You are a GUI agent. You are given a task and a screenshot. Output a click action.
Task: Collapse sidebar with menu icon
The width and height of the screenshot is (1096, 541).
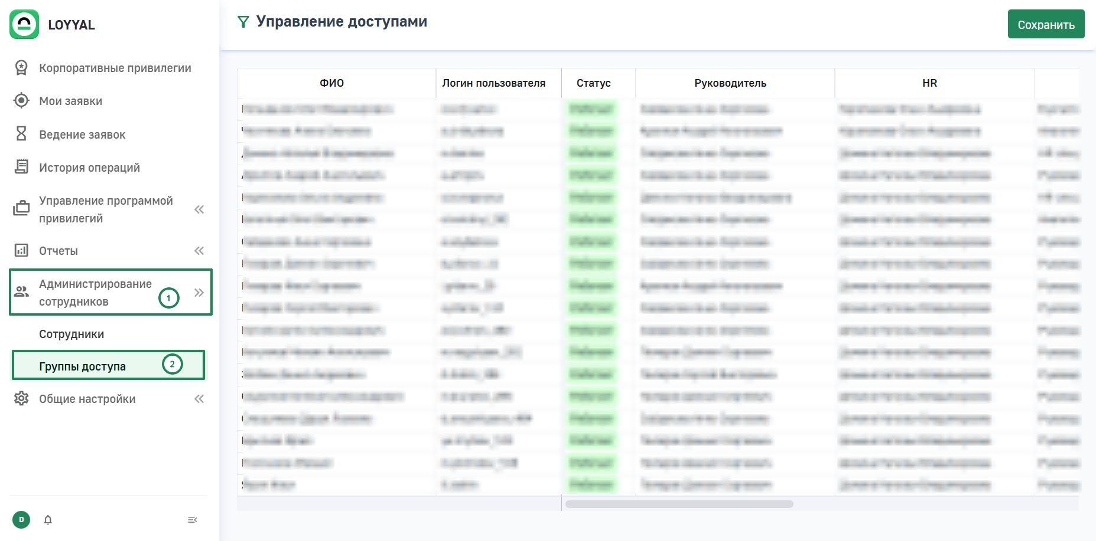(x=192, y=520)
